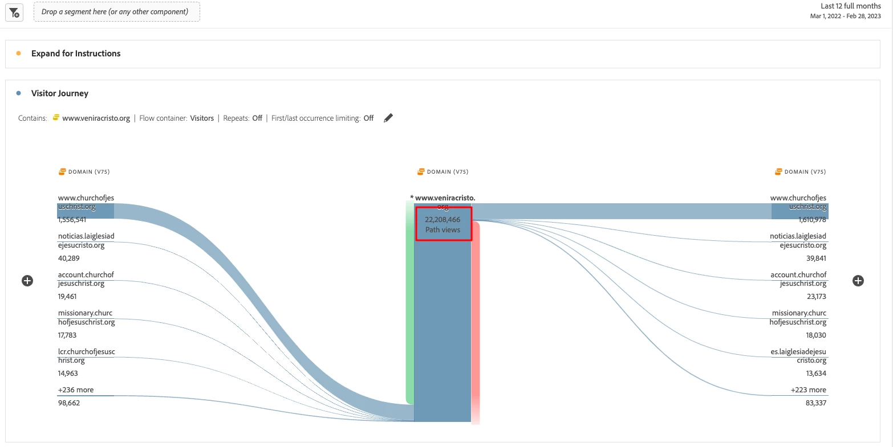Select left node lcr.churchofjesuschrist.org

click(86, 356)
